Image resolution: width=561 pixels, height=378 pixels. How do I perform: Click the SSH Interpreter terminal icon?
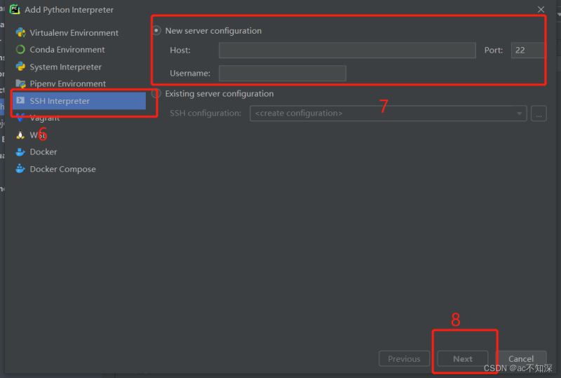pos(20,100)
